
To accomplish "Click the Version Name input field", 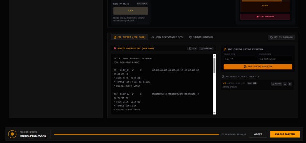I will click(240, 59).
